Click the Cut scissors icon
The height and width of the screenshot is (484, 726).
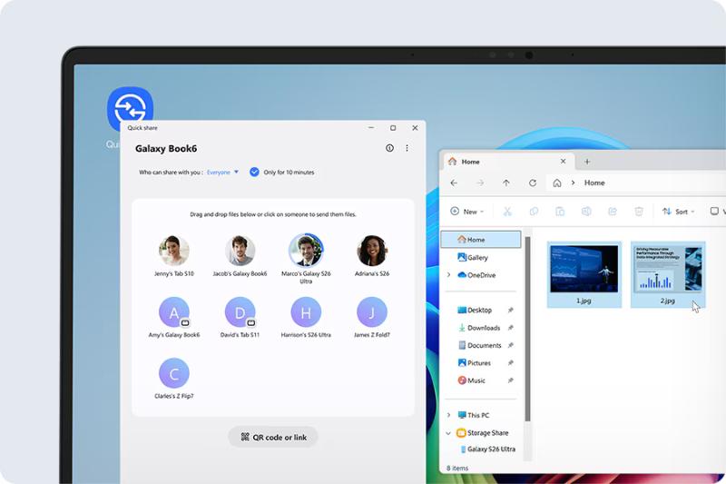507,212
